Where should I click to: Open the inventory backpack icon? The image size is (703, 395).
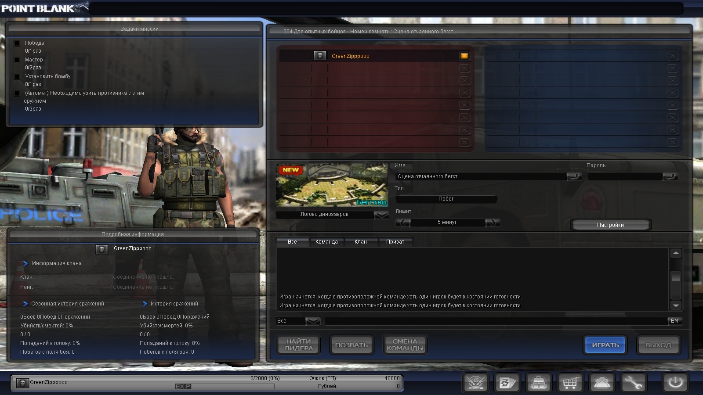pos(539,383)
